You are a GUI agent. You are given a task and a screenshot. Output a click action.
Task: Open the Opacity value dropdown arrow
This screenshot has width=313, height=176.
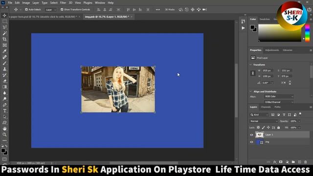[x=299, y=121]
